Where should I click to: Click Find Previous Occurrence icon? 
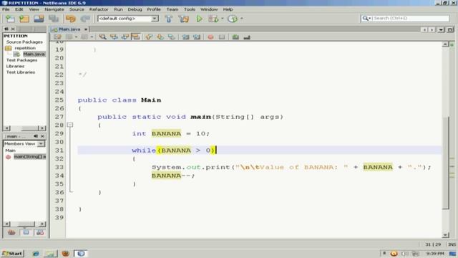point(114,37)
